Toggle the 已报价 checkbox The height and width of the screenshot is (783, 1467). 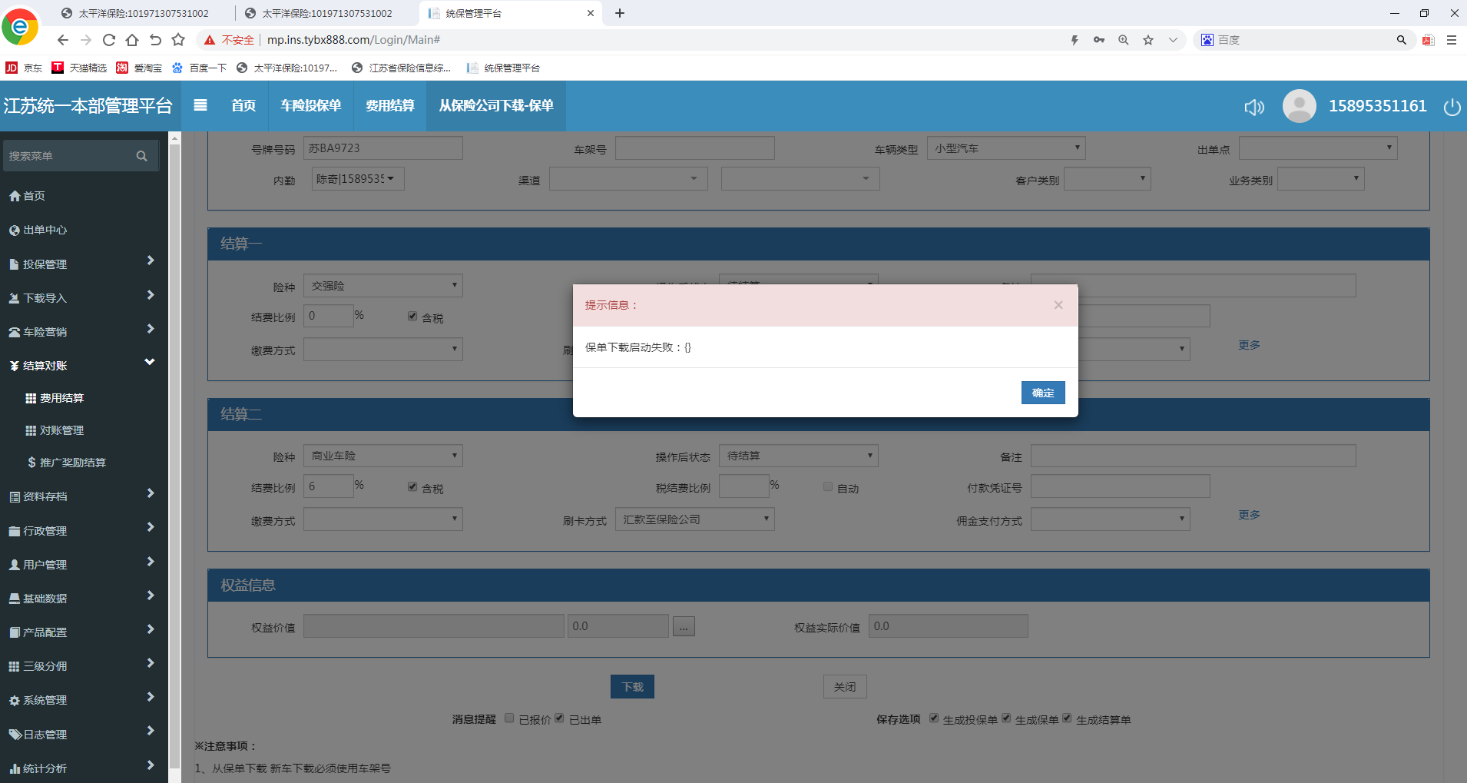pyautogui.click(x=509, y=718)
